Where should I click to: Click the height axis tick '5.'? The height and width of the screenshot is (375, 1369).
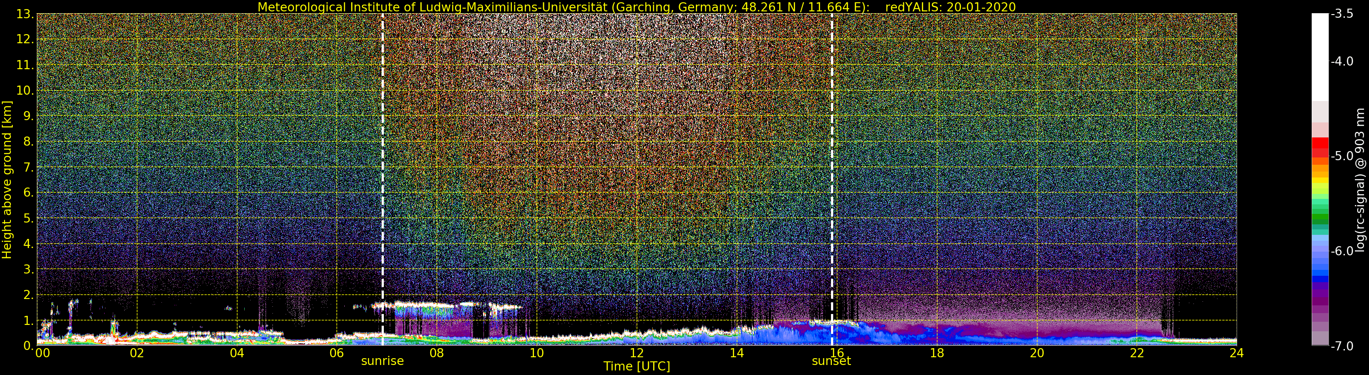pyautogui.click(x=28, y=218)
